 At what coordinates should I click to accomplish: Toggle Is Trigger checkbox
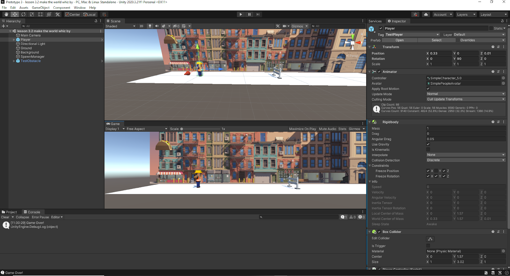[428, 246]
